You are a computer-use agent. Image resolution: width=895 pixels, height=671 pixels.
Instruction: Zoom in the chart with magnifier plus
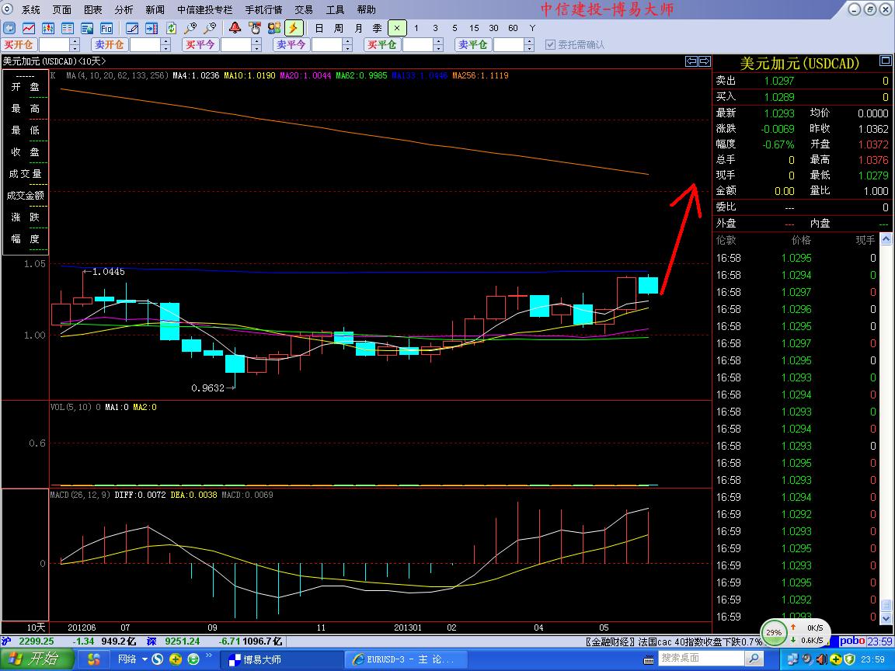[x=190, y=28]
